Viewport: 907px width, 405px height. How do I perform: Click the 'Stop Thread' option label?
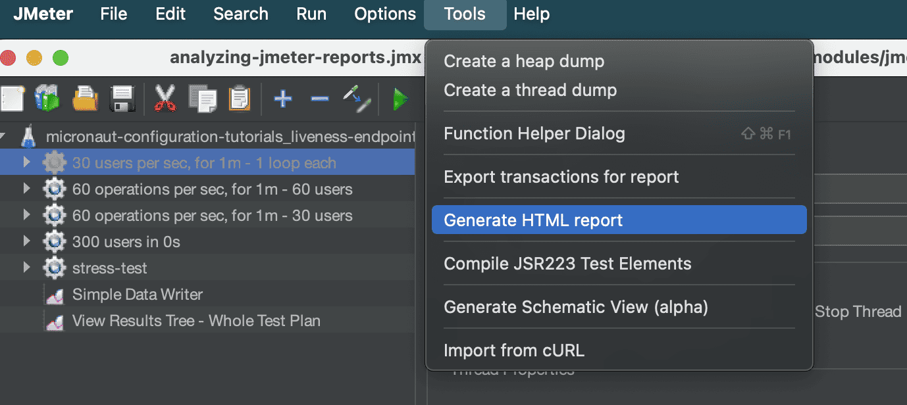click(858, 312)
